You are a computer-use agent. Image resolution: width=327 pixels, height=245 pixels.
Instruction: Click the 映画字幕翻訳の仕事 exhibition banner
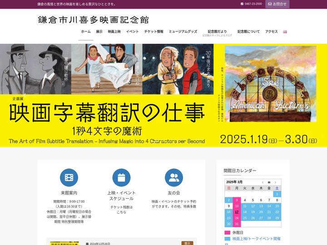[163, 95]
